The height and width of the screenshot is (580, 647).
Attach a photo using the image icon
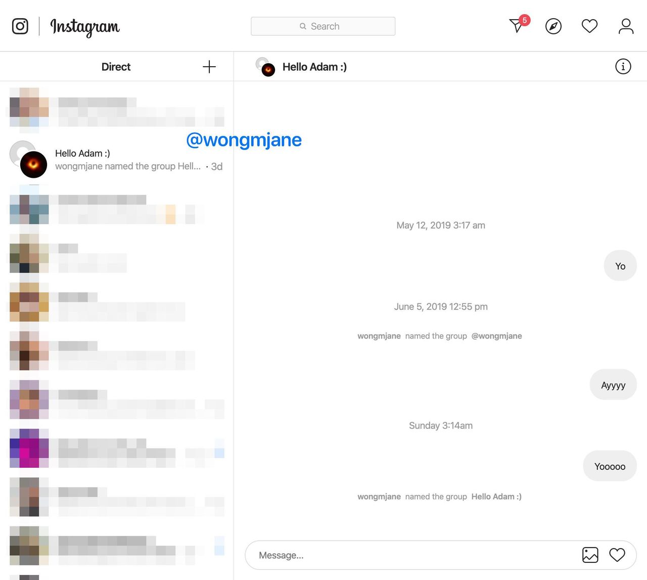click(x=590, y=555)
